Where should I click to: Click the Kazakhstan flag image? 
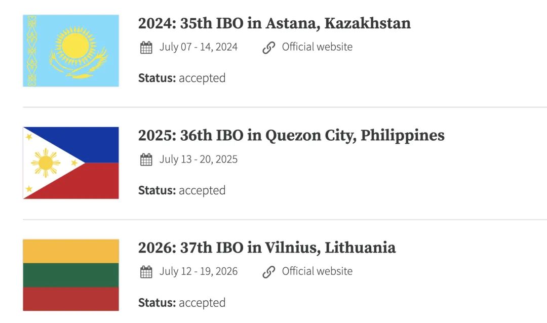coord(71,51)
